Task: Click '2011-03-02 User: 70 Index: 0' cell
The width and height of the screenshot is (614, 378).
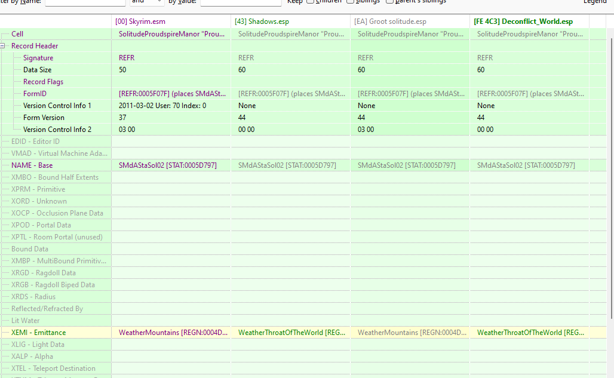Action: (162, 106)
